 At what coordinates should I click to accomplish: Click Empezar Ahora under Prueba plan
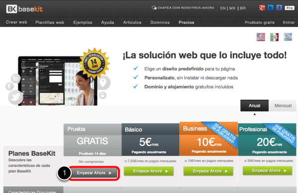tap(94, 173)
